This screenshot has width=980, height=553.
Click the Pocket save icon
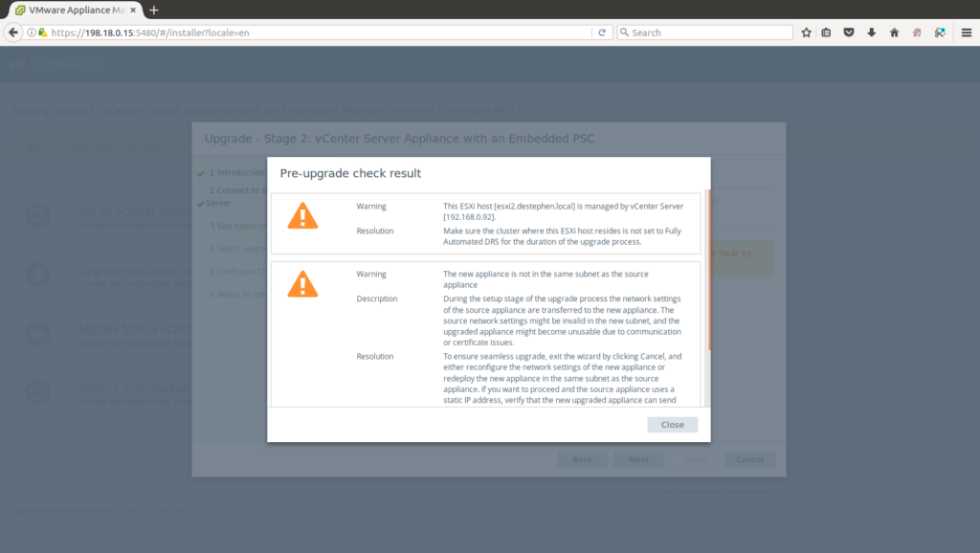click(x=849, y=33)
